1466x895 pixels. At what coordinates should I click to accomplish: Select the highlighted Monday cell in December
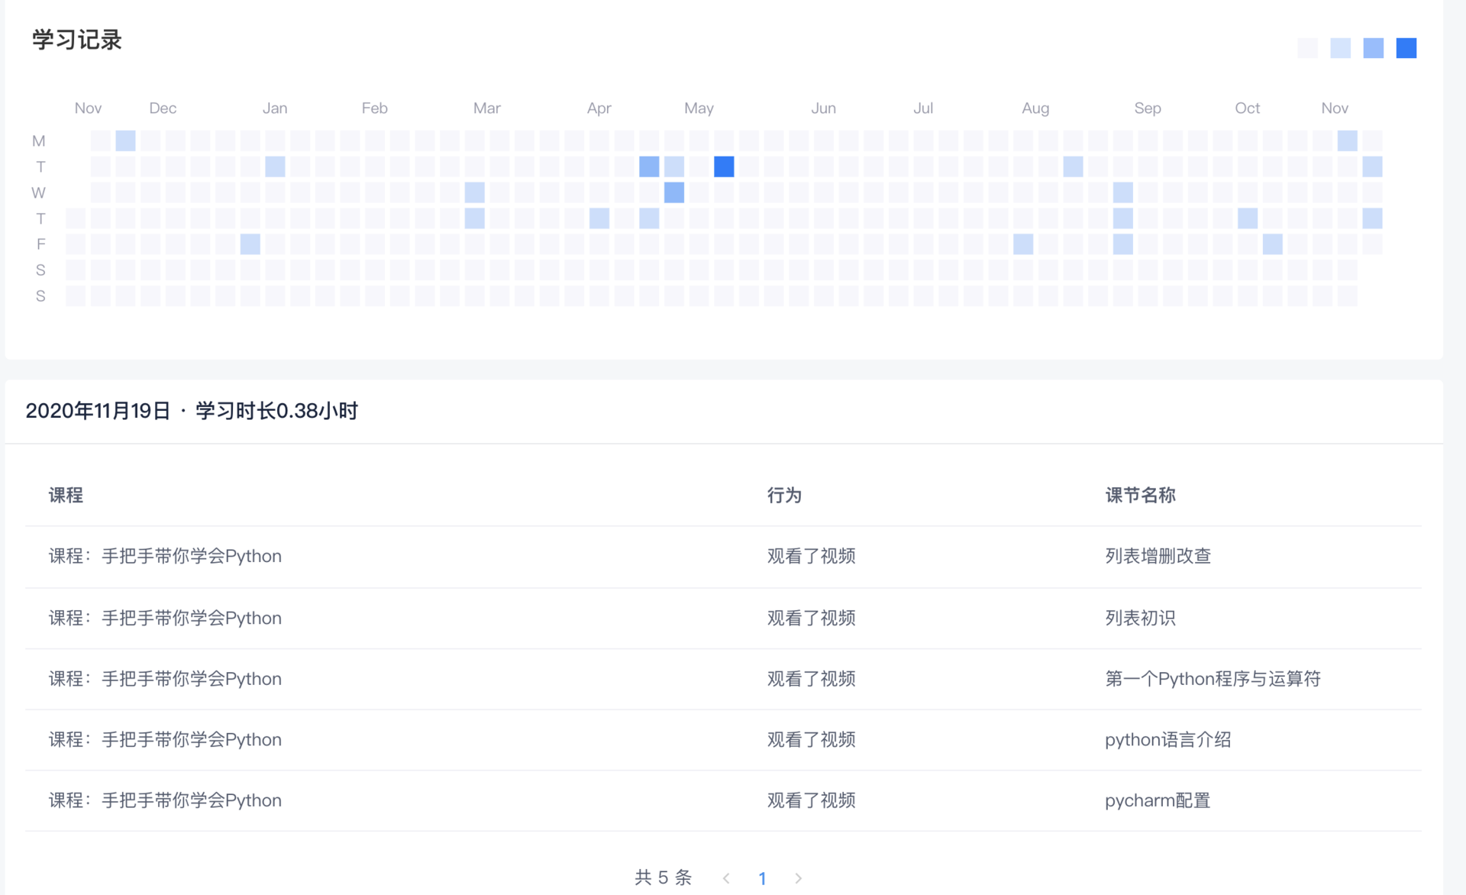[125, 141]
